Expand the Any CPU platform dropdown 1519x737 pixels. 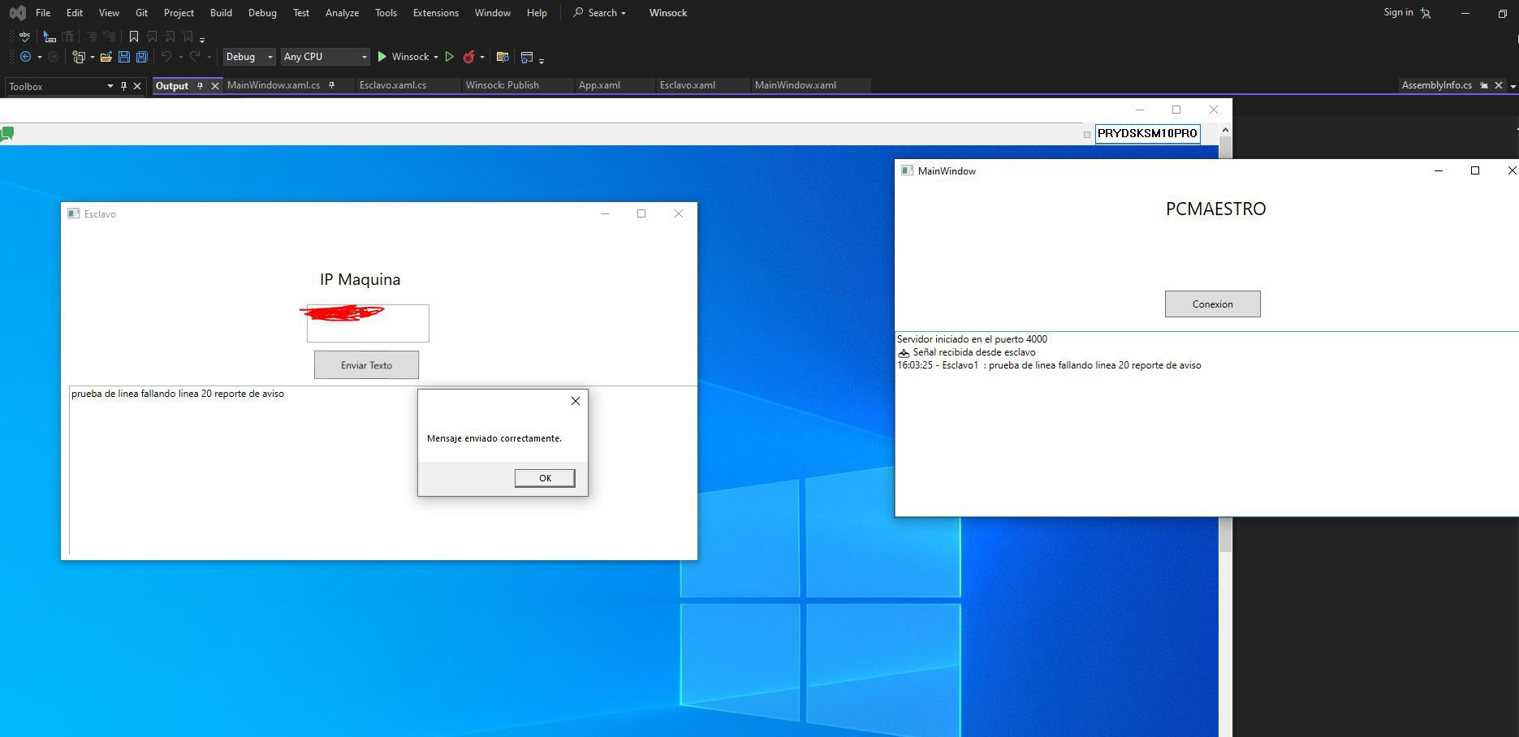pyautogui.click(x=325, y=57)
